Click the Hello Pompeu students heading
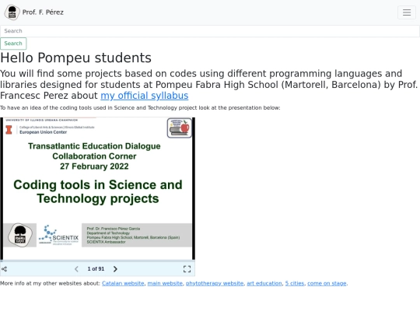Image resolution: width=420 pixels, height=315 pixels. 75,58
